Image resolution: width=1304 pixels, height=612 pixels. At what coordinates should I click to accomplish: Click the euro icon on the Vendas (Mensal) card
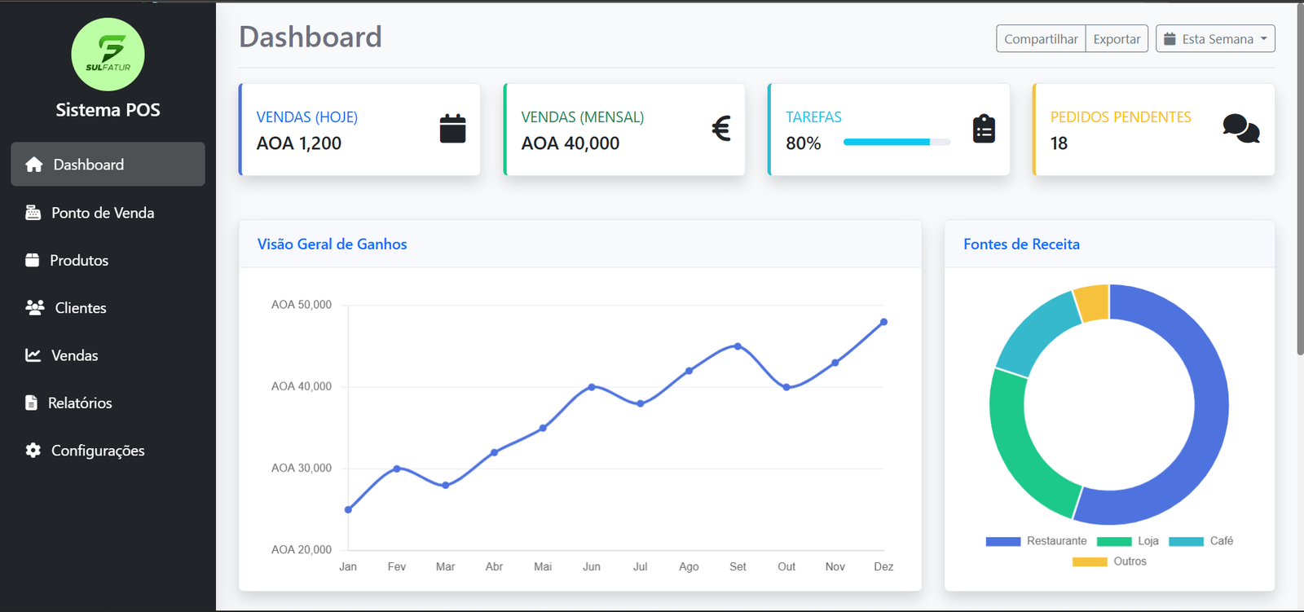point(721,129)
